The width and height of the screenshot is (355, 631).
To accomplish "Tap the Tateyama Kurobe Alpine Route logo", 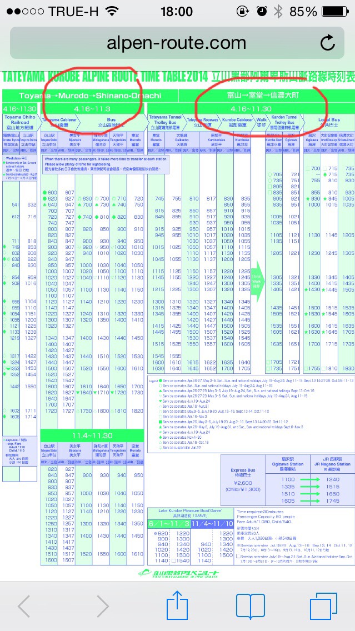I will 178,573.
